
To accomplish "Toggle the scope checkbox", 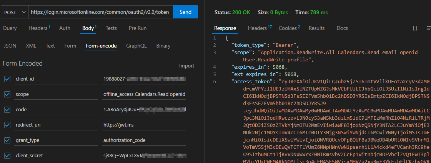I will tap(7, 94).
